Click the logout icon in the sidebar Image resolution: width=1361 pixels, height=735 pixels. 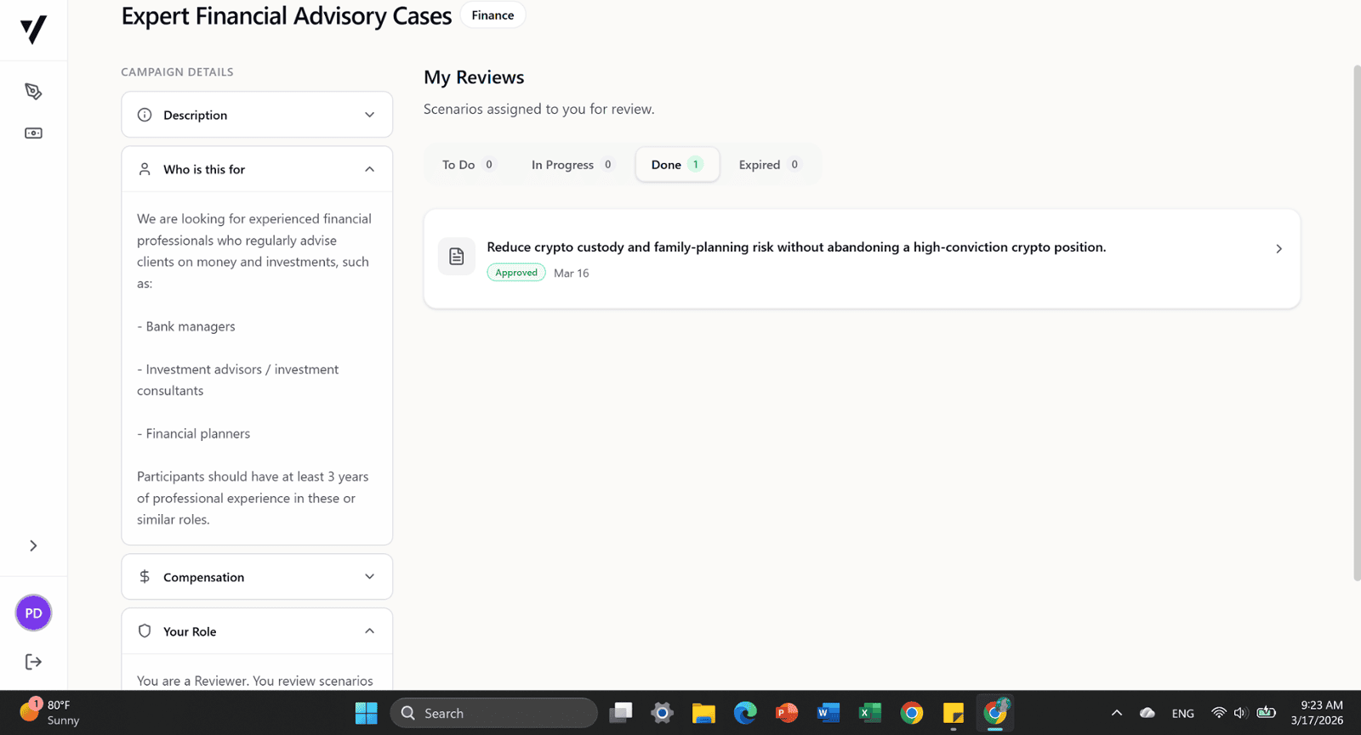point(33,662)
